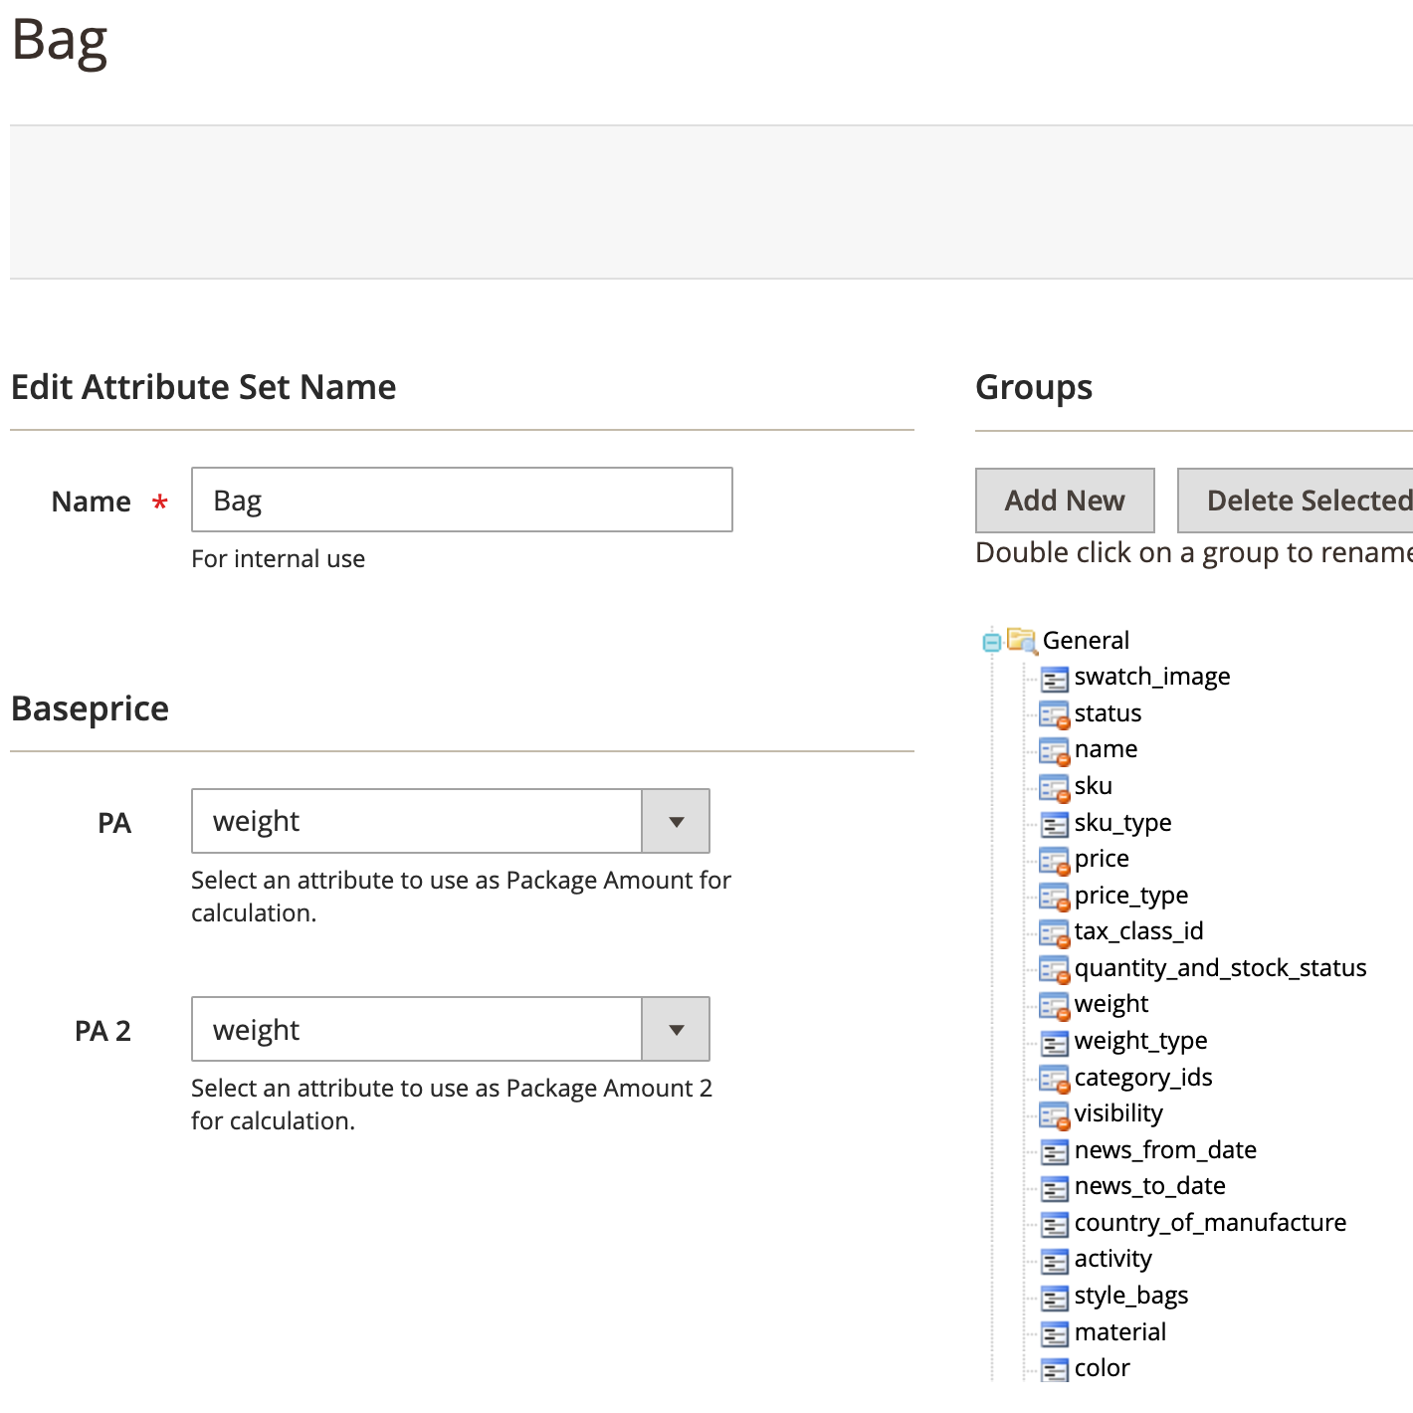This screenshot has width=1413, height=1413.
Task: Click the sku attribute icon
Action: pos(1054,788)
